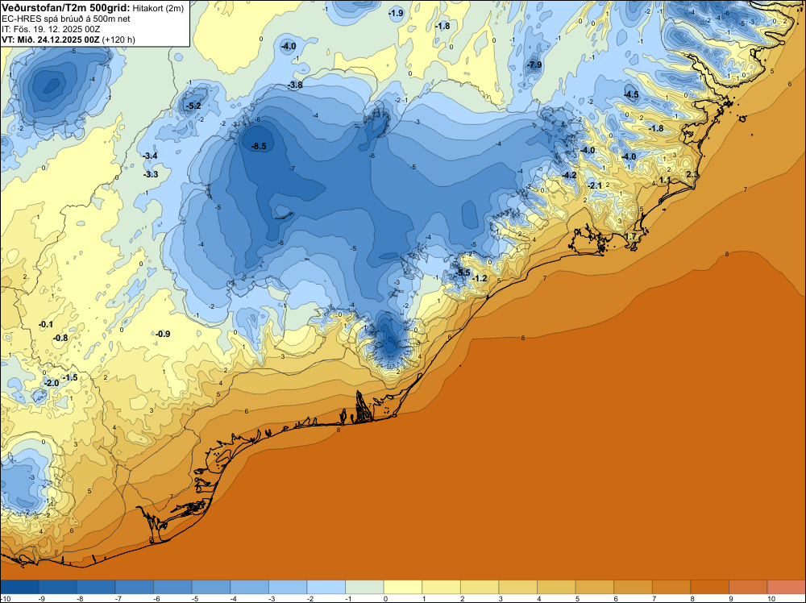Click the 1.1 temperature value
806x603 pixels.
[x=665, y=181]
